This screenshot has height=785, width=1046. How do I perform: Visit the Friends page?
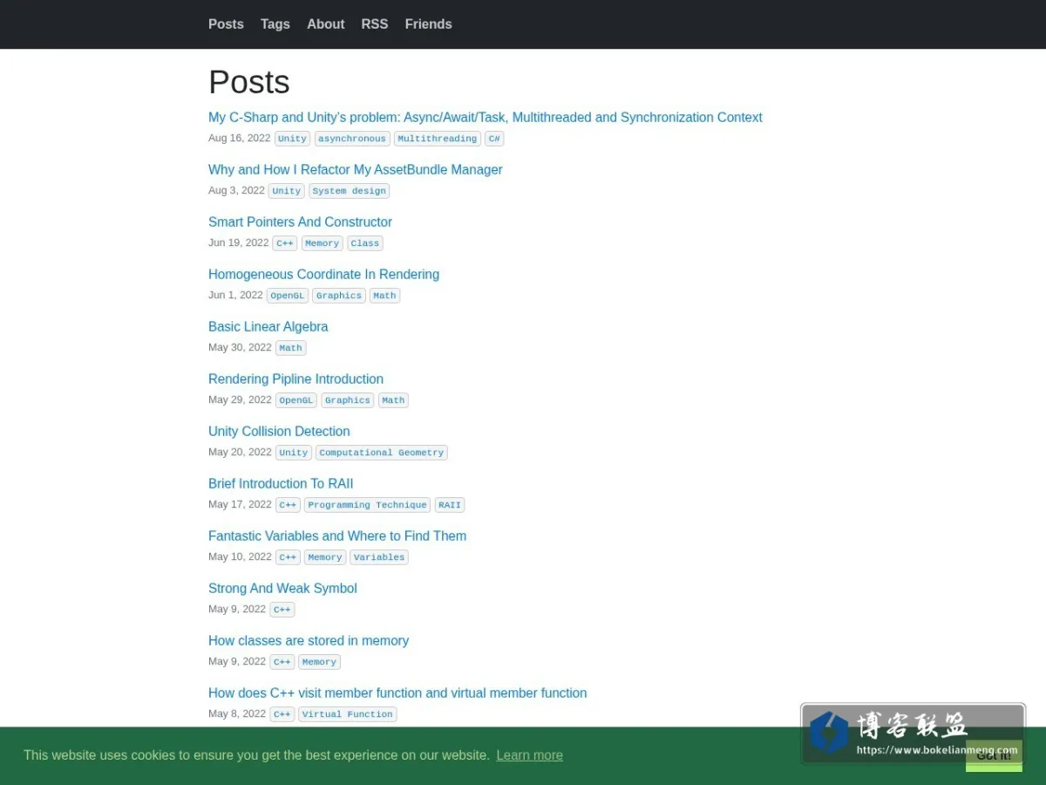[428, 24]
